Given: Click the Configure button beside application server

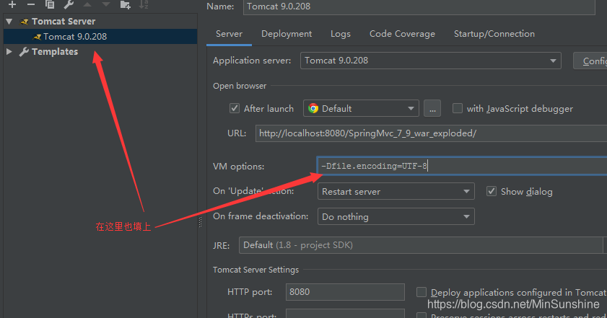Looking at the screenshot, I should click(x=590, y=61).
